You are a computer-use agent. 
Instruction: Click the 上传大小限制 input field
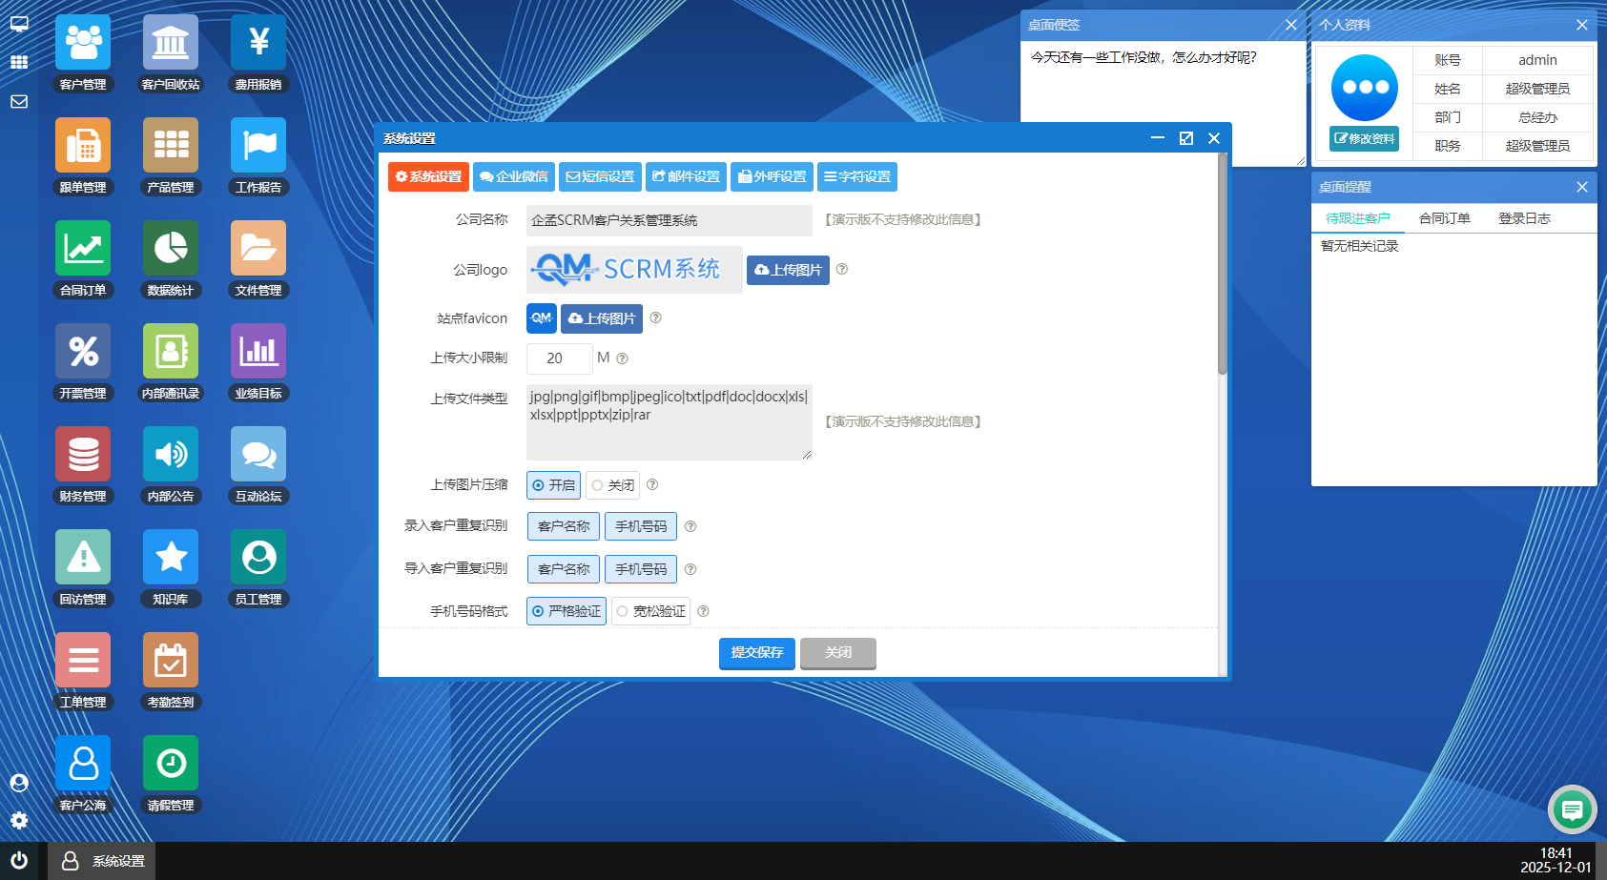(x=559, y=358)
